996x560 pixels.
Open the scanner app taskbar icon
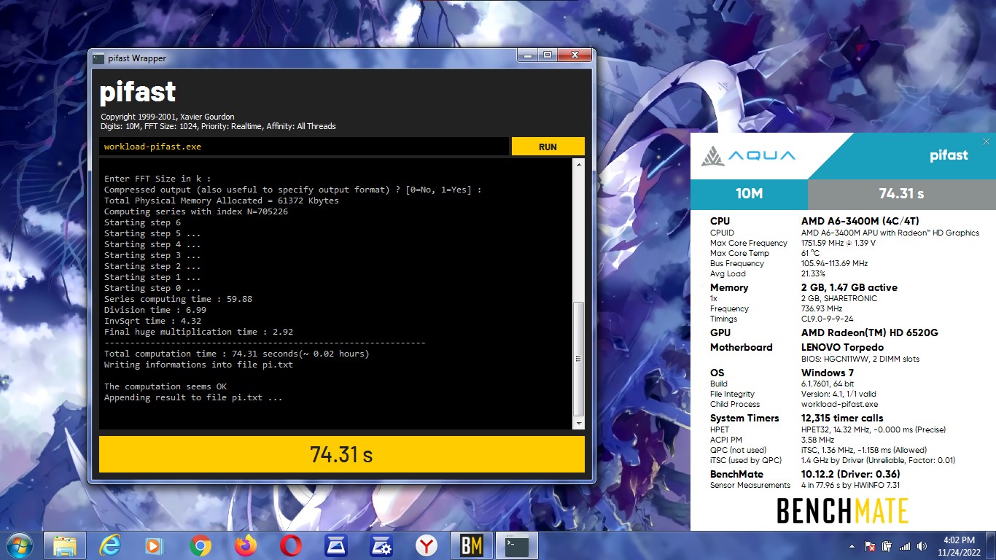pyautogui.click(x=336, y=545)
